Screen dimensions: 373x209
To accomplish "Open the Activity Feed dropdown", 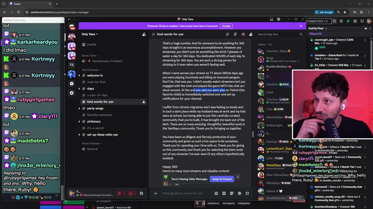I will pyautogui.click(x=318, y=28).
